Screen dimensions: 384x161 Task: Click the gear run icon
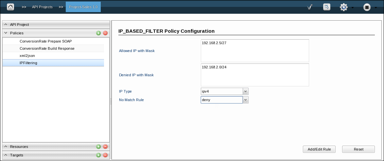343,7
